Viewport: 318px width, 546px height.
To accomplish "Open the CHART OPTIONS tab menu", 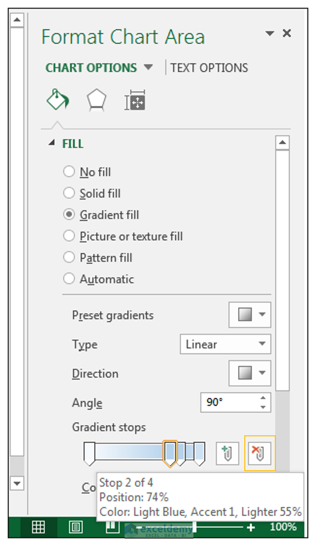I will coord(99,68).
